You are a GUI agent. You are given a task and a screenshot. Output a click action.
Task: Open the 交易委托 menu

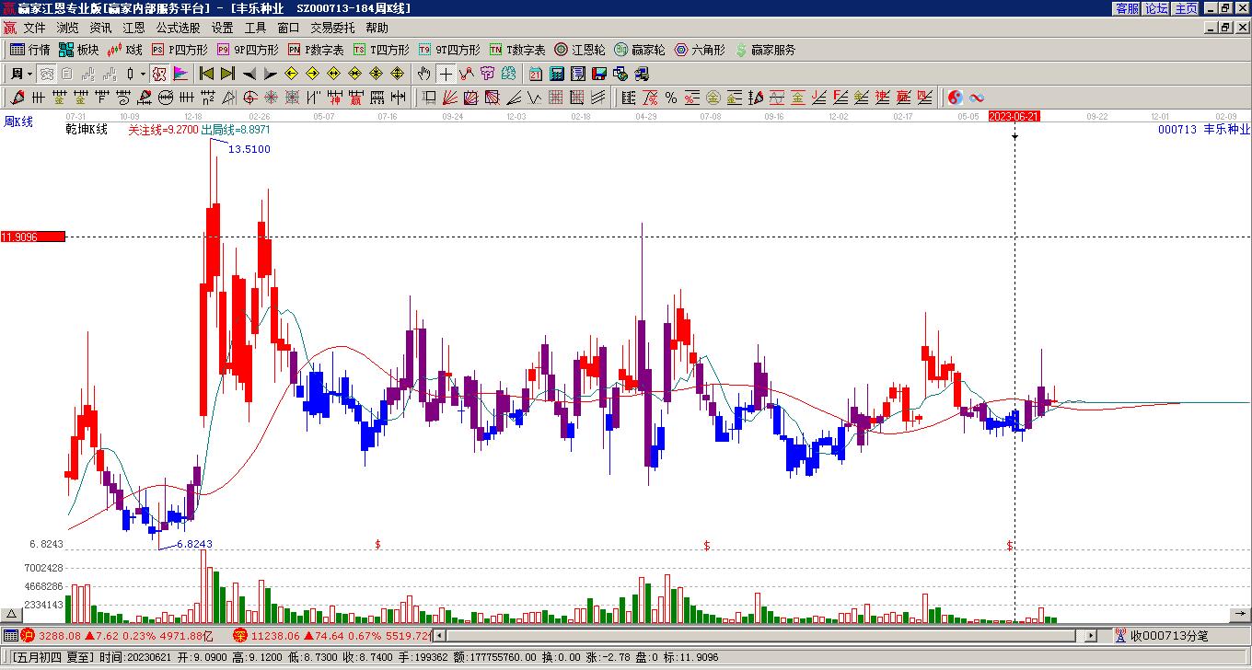[333, 29]
